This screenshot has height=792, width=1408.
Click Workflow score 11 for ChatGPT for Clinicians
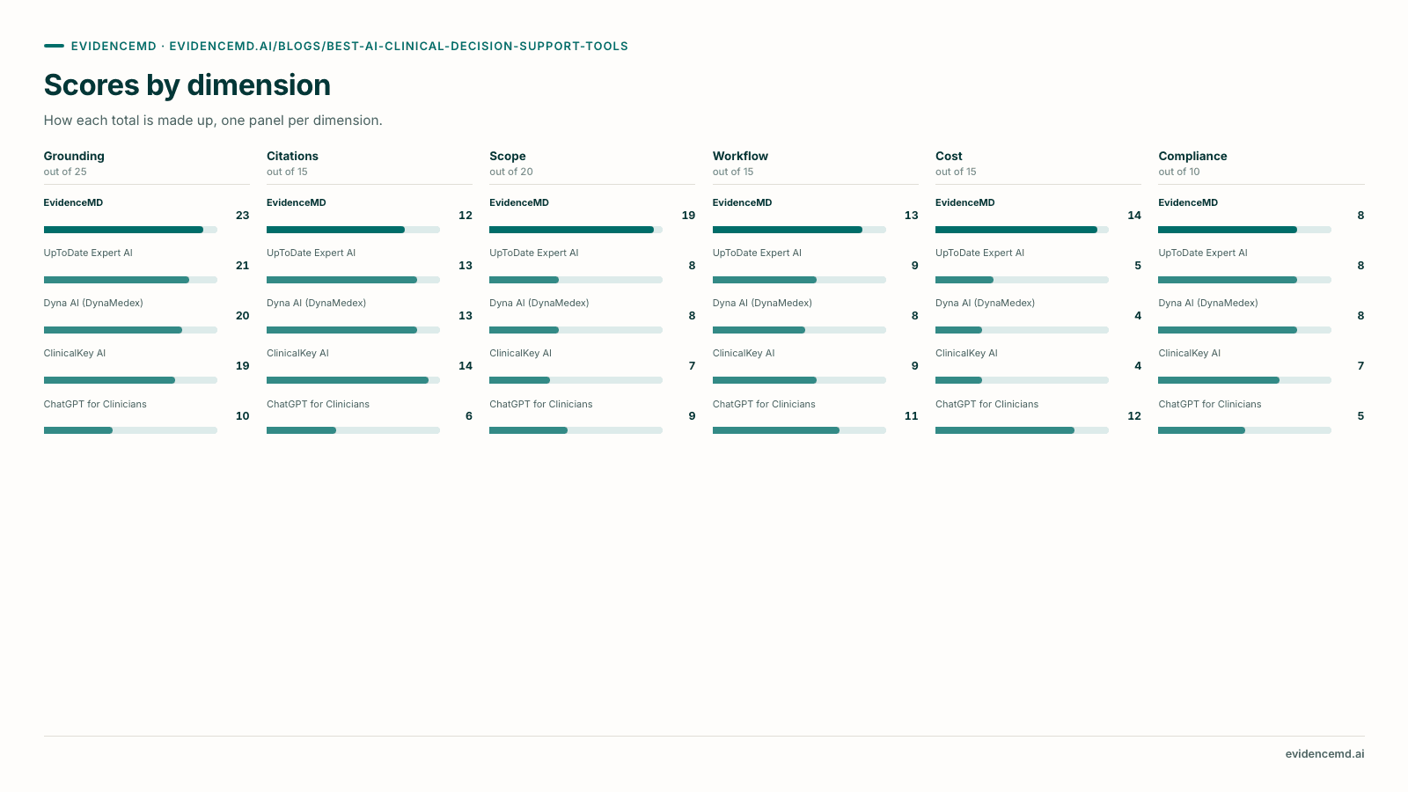(911, 416)
